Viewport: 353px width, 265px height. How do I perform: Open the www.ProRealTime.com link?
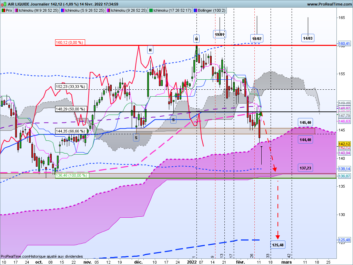pyautogui.click(x=329, y=4)
